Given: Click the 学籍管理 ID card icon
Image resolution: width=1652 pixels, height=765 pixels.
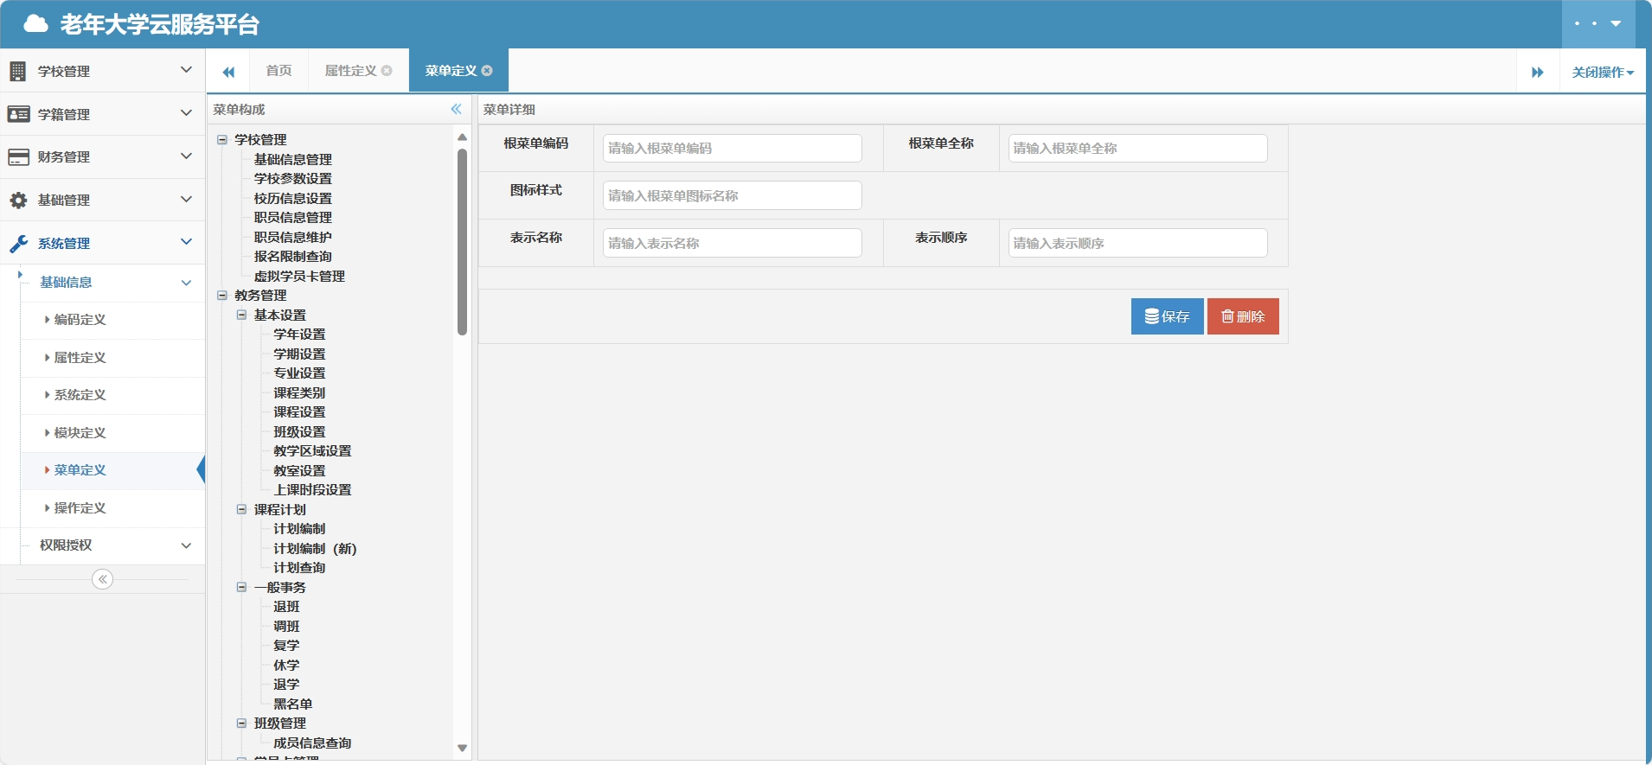Looking at the screenshot, I should (x=18, y=114).
